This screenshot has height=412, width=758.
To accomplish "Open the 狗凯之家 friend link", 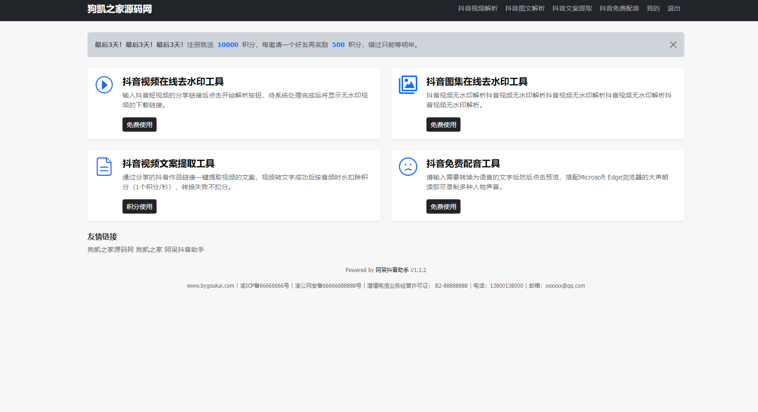I will pyautogui.click(x=149, y=250).
